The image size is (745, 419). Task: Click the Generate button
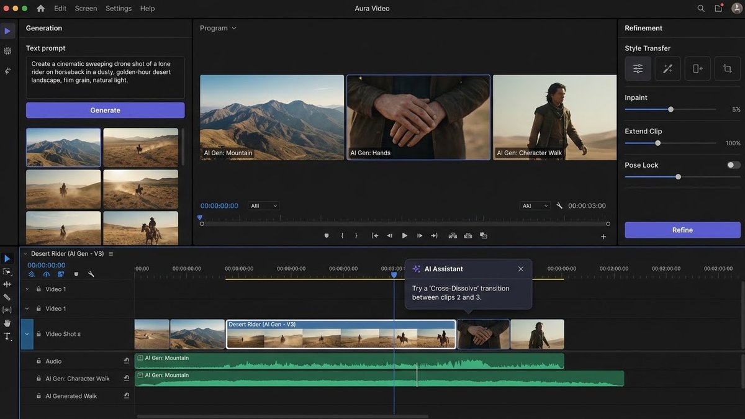105,110
